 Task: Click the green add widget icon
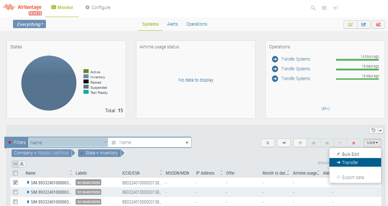tap(350, 25)
